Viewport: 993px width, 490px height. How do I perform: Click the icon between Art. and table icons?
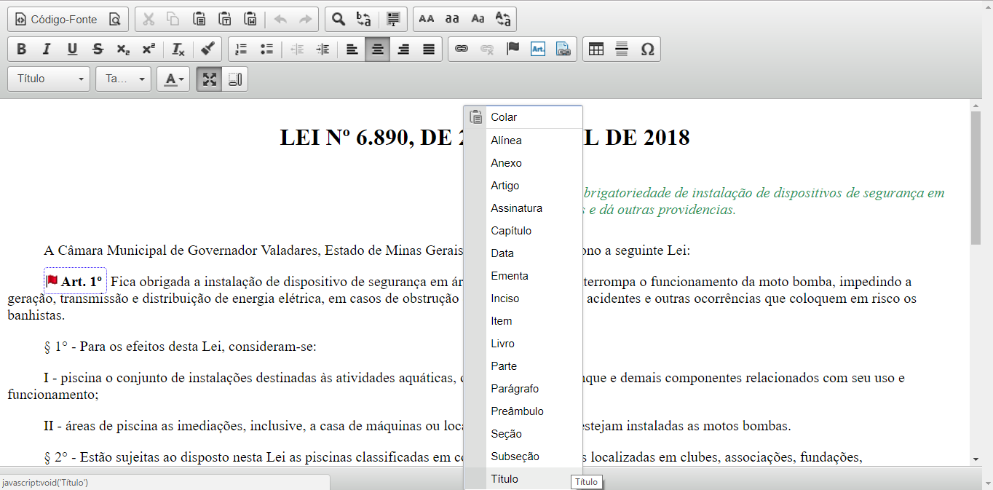click(x=563, y=50)
